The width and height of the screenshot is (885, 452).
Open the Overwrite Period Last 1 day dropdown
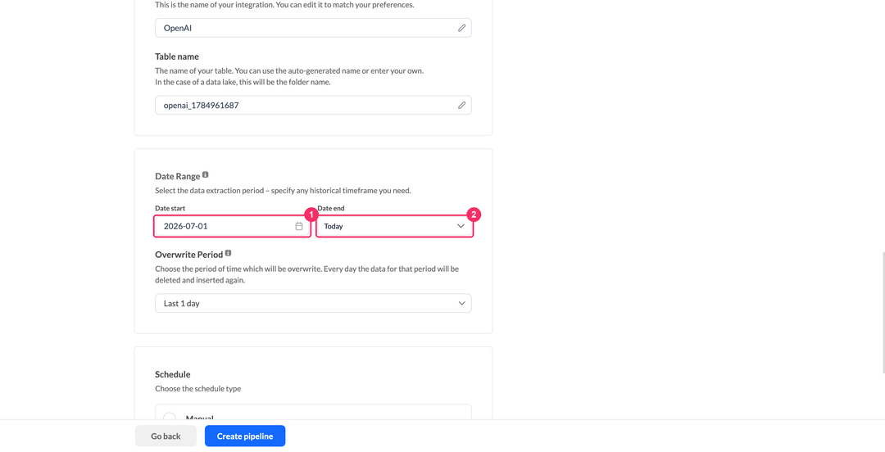click(313, 303)
